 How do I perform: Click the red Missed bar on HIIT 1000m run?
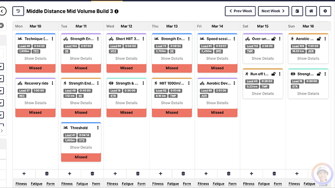click(172, 113)
